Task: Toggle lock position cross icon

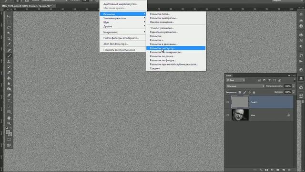Action: click(x=249, y=92)
